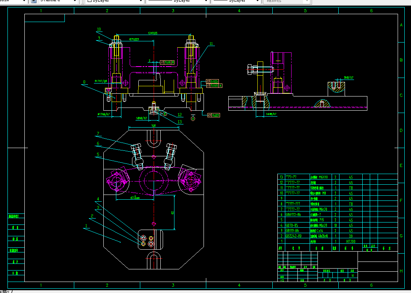Select the 1347.05 dimension text
The image size is (411, 293).
(x=152, y=33)
